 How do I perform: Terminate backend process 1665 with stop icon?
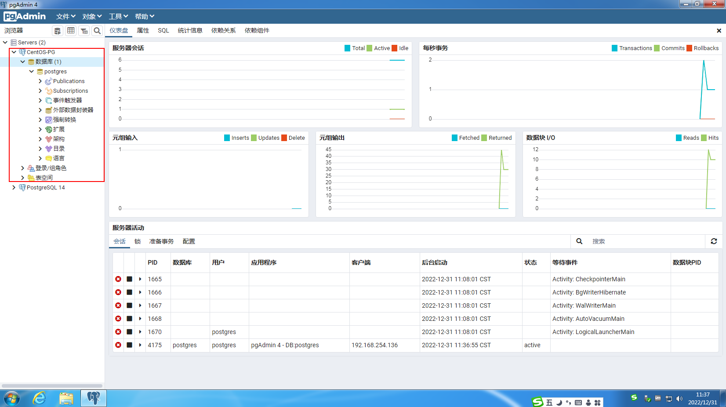(129, 279)
